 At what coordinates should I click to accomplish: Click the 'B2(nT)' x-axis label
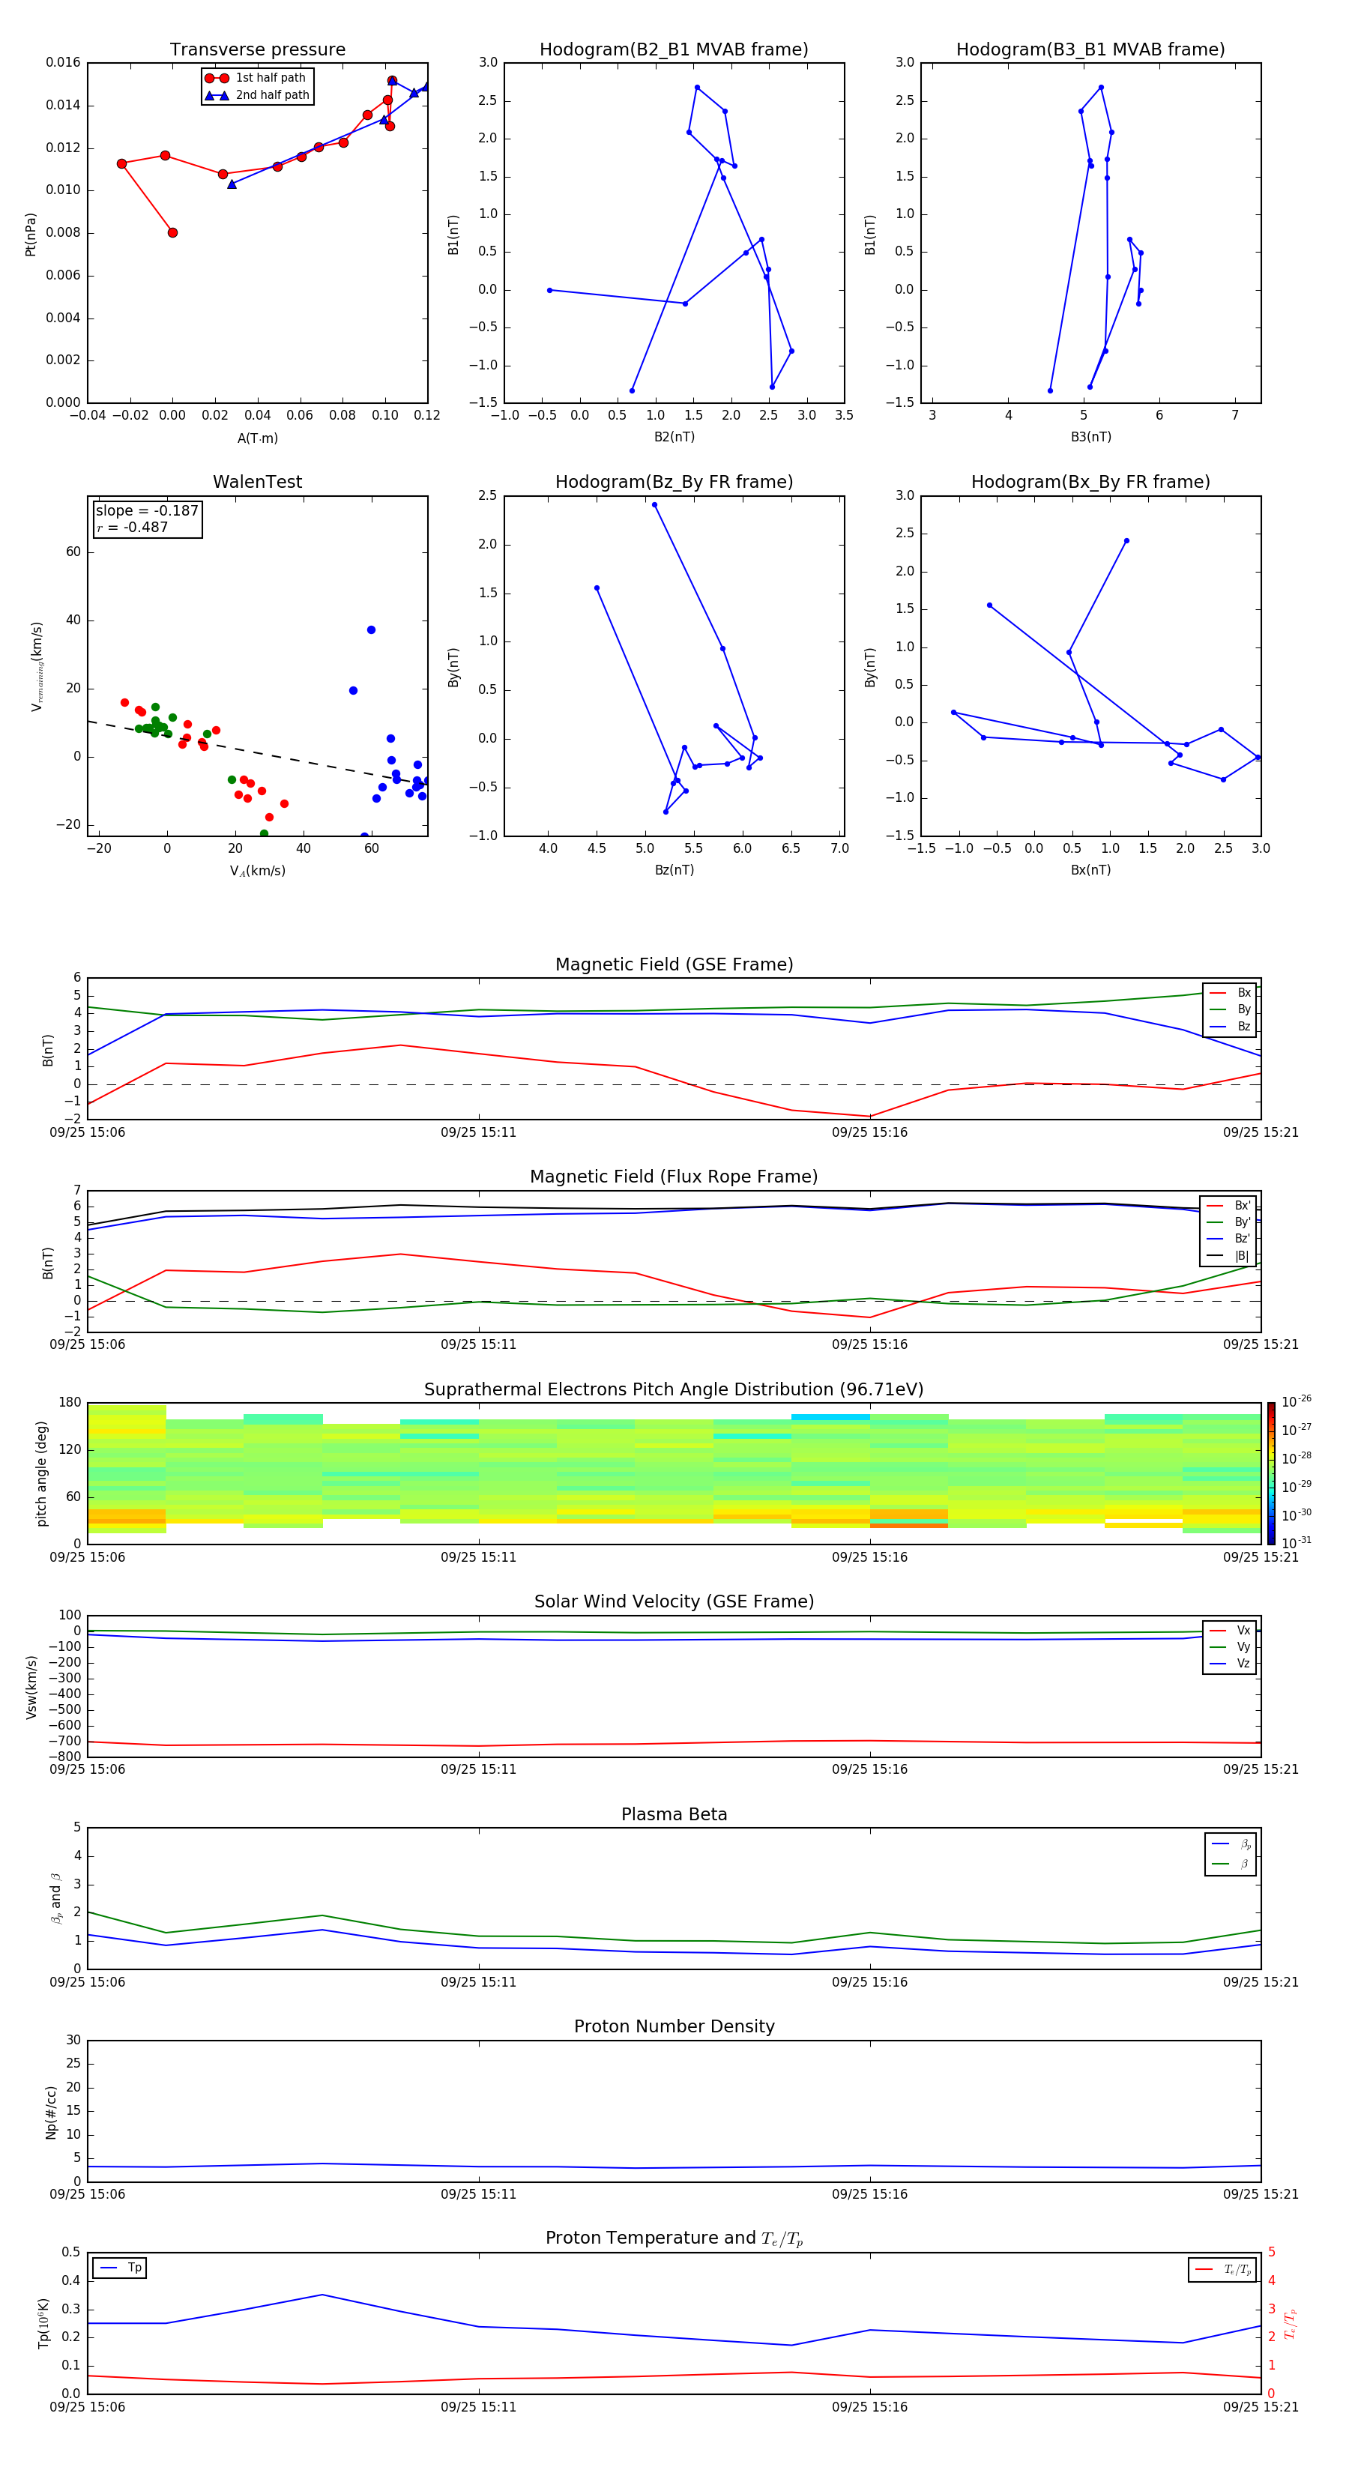(x=674, y=437)
